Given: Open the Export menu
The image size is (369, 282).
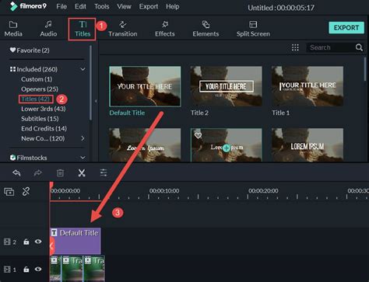Looking at the screenshot, I should (149, 6).
